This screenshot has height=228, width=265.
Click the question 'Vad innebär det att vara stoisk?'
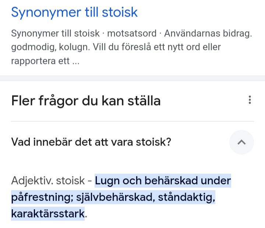[x=91, y=142]
